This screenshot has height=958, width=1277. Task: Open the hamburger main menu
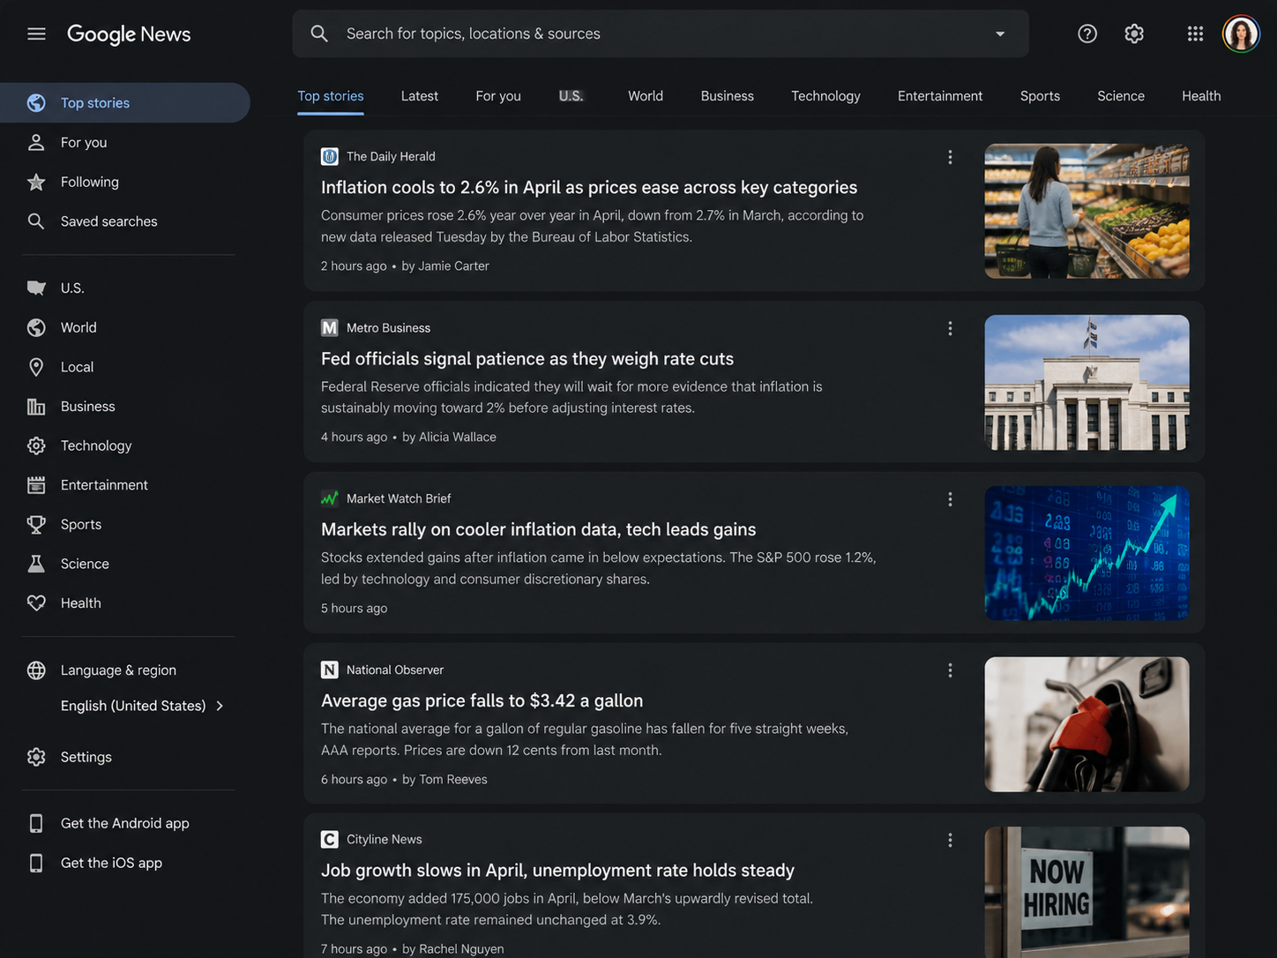[x=36, y=34]
